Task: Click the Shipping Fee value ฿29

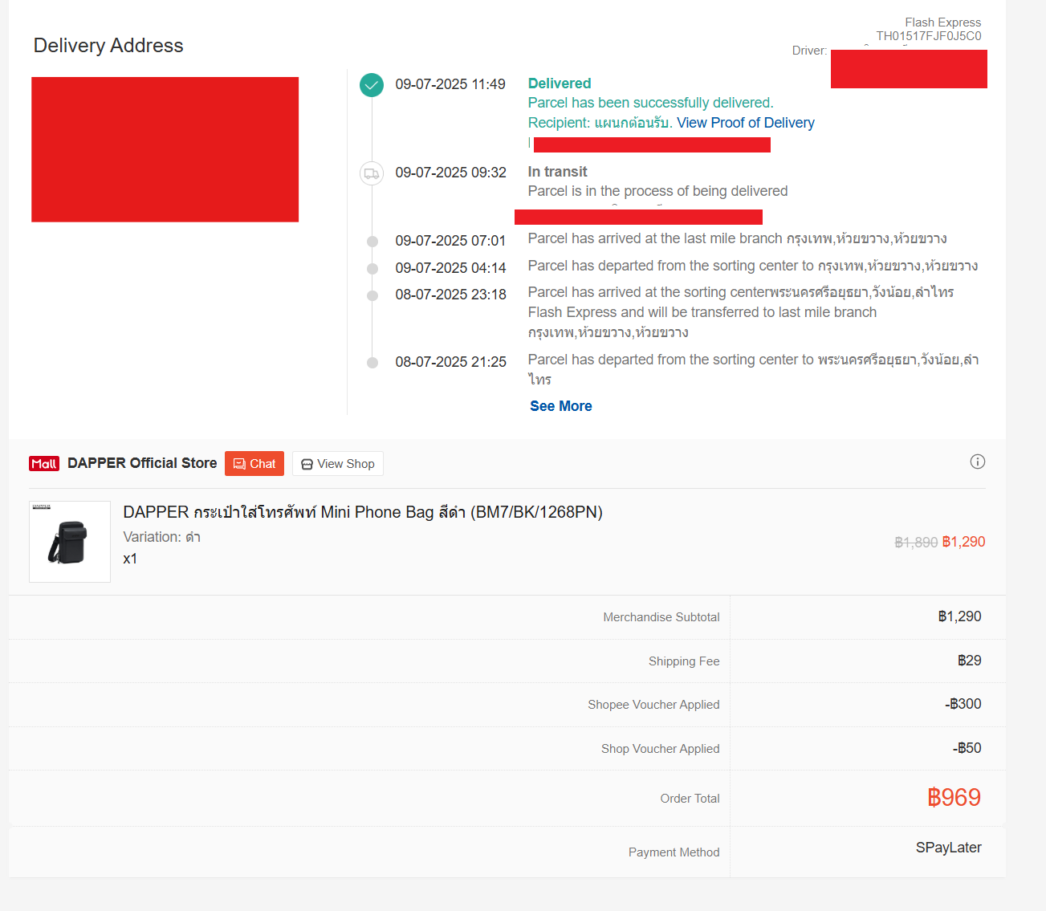Action: point(970,661)
